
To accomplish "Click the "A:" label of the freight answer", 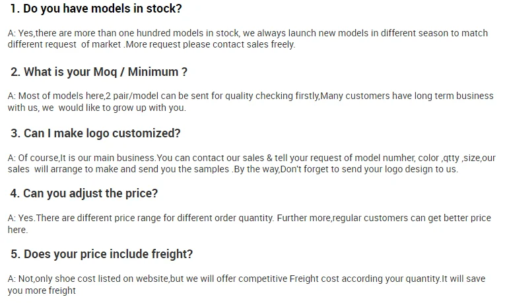I will tap(11, 279).
